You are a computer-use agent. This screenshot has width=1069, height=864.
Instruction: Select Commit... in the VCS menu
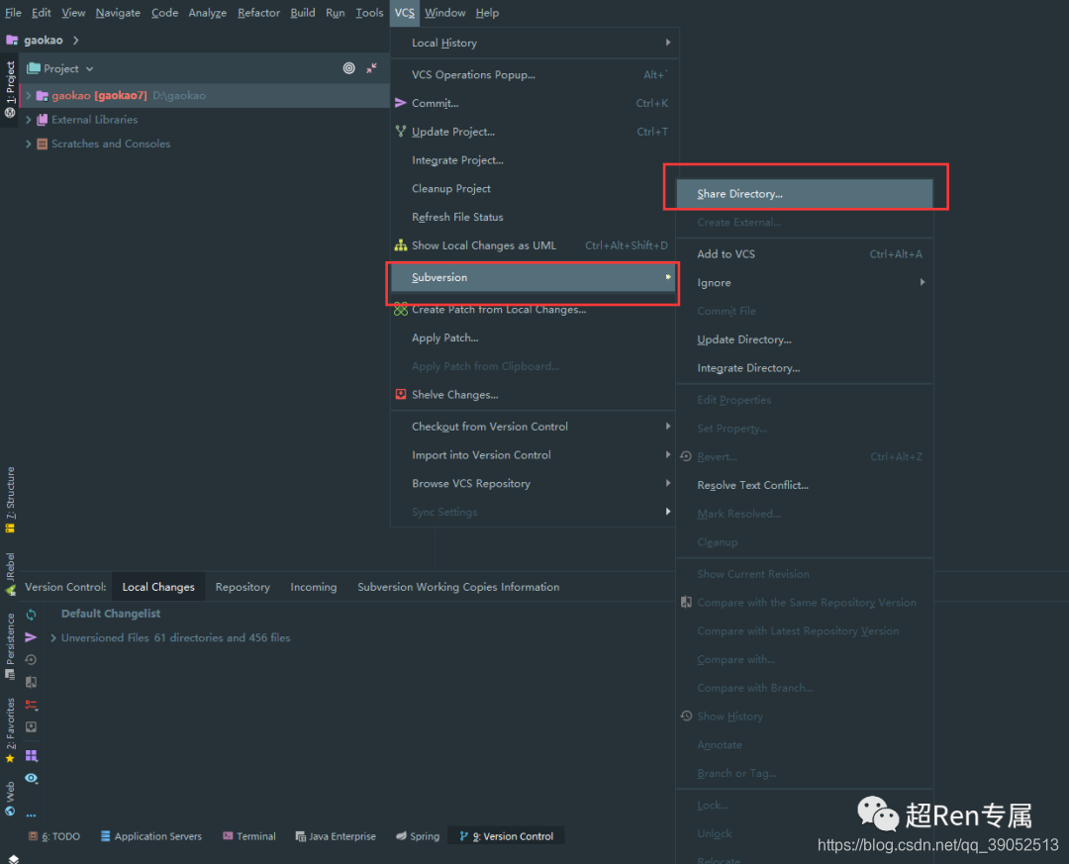coord(534,103)
